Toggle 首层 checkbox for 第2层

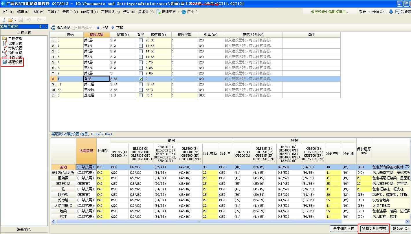pos(141,73)
